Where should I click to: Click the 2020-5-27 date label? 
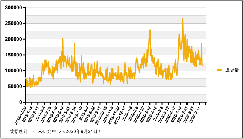(x=164, y=114)
